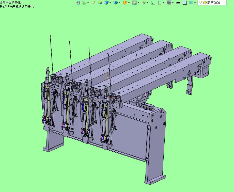Click the exit arrow icon in the toolbar

(x=78, y=3)
